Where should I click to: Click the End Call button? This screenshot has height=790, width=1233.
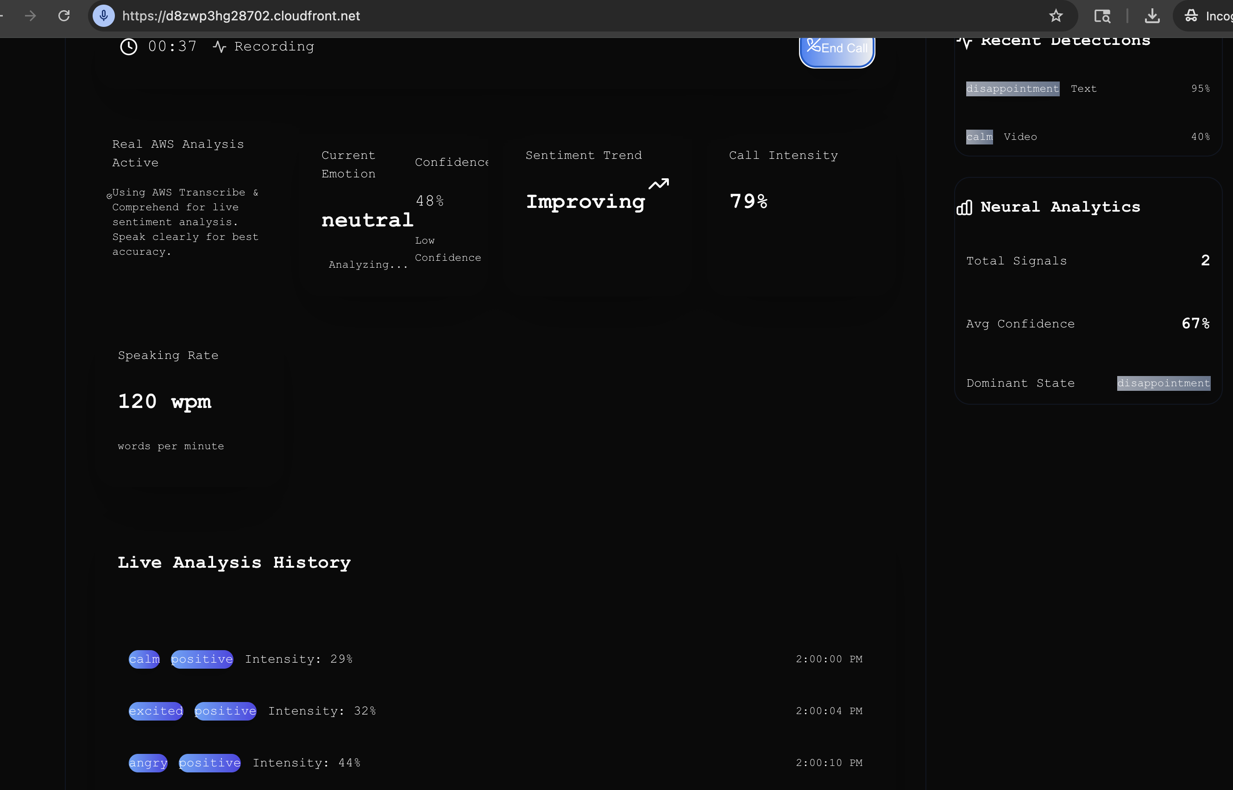coord(837,50)
